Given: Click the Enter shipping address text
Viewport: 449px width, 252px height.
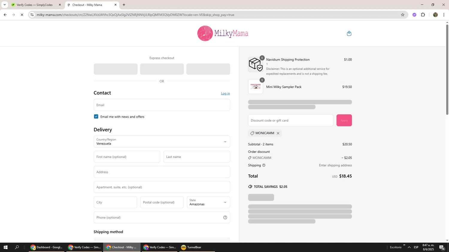Looking at the screenshot, I should click(x=335, y=165).
